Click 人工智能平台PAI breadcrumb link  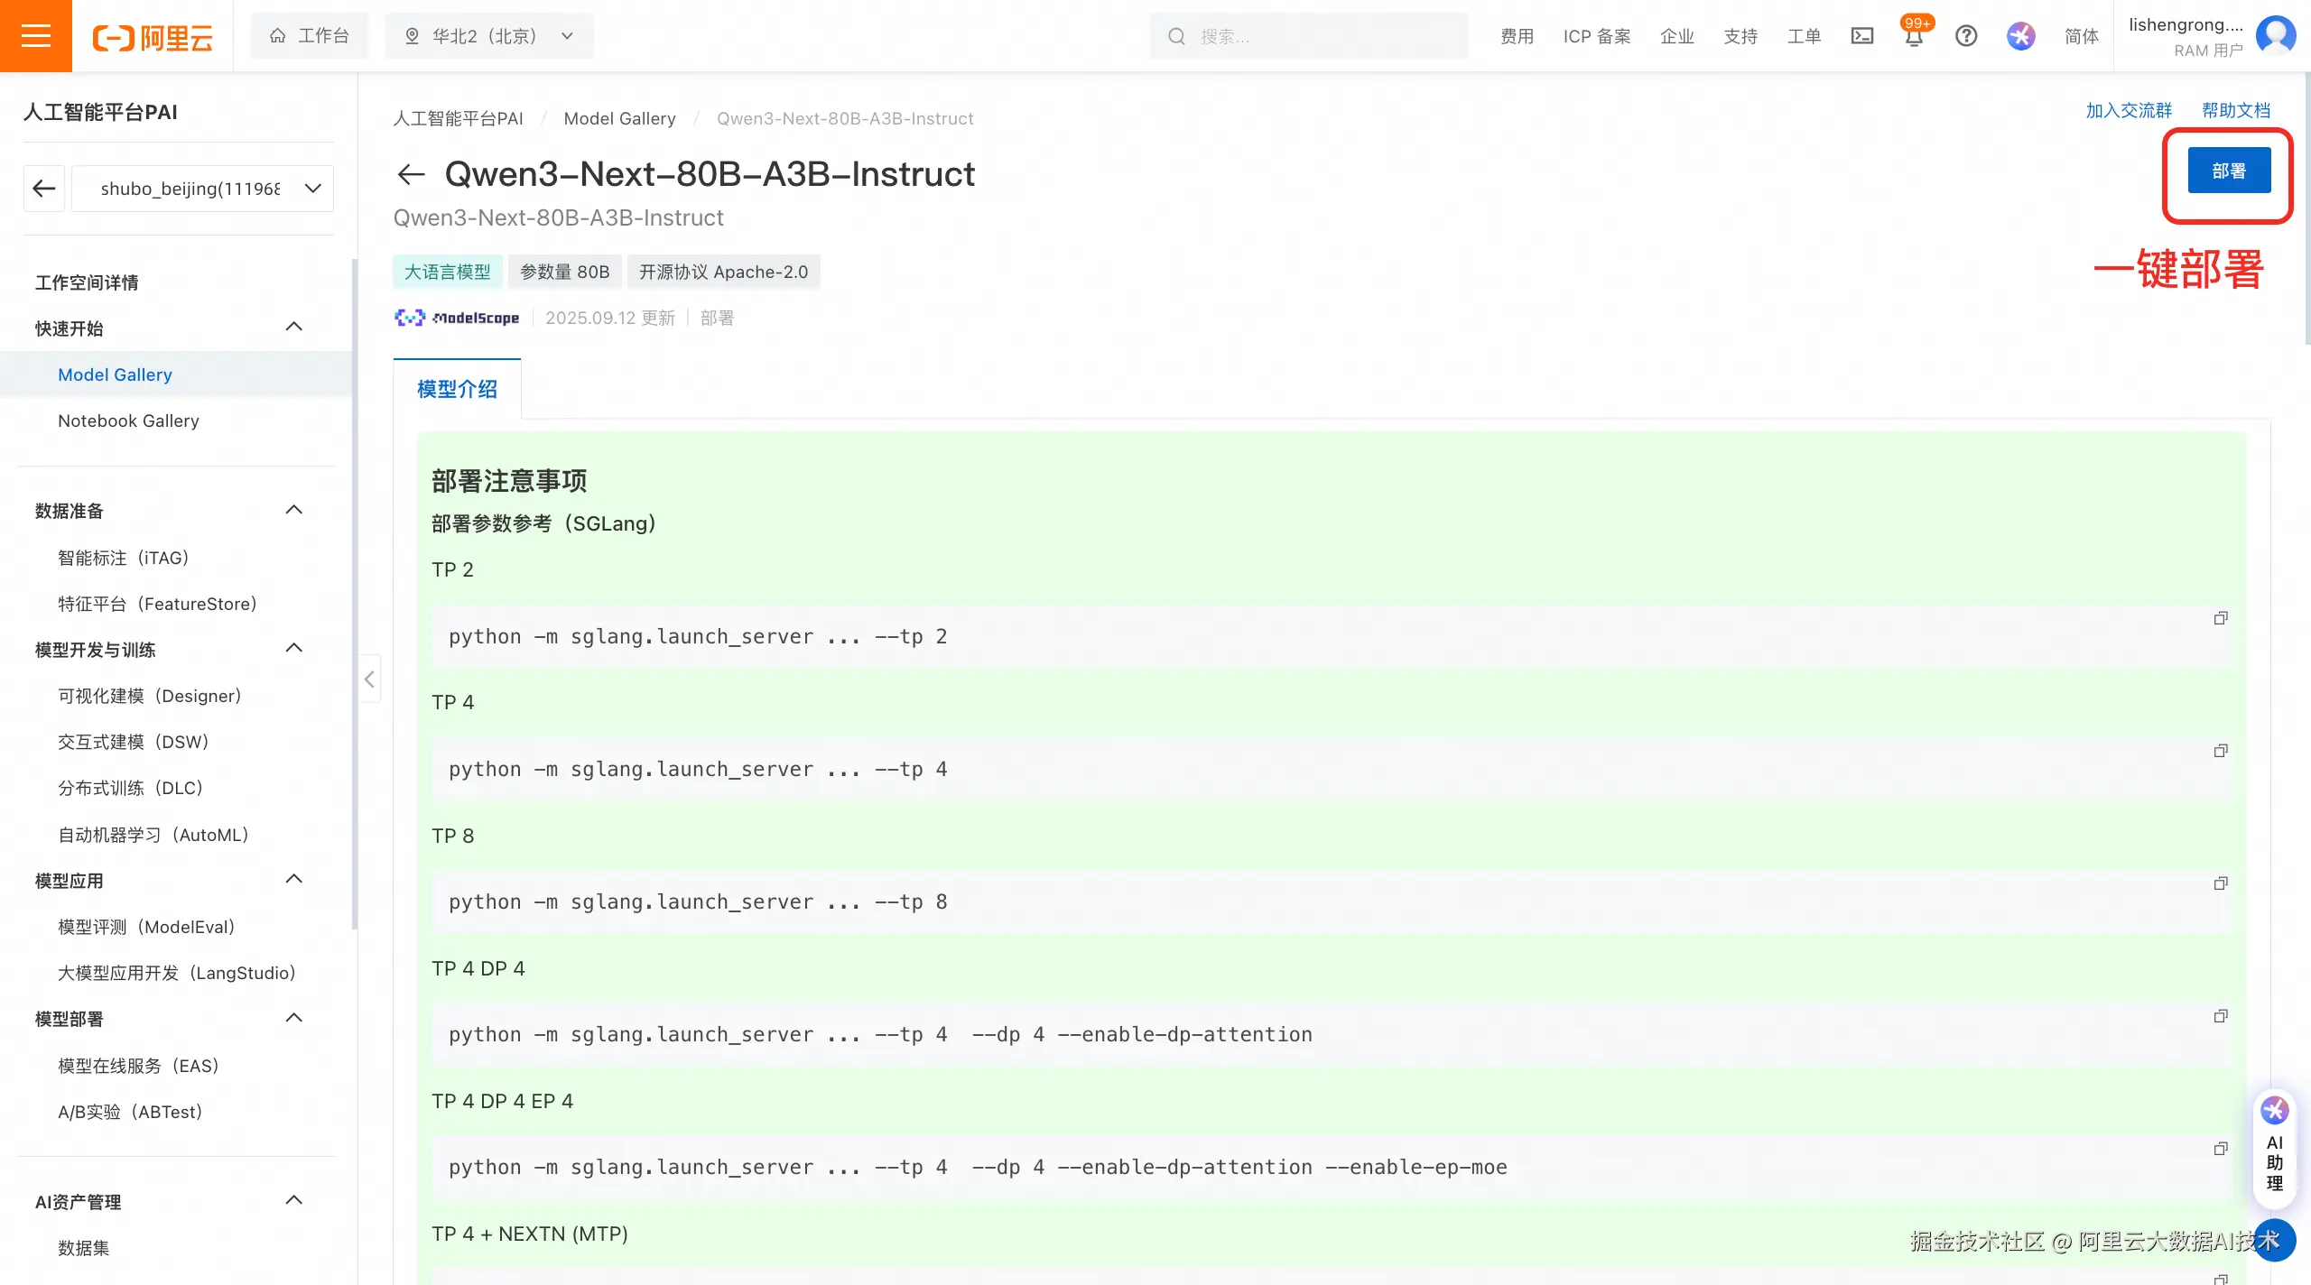(458, 118)
